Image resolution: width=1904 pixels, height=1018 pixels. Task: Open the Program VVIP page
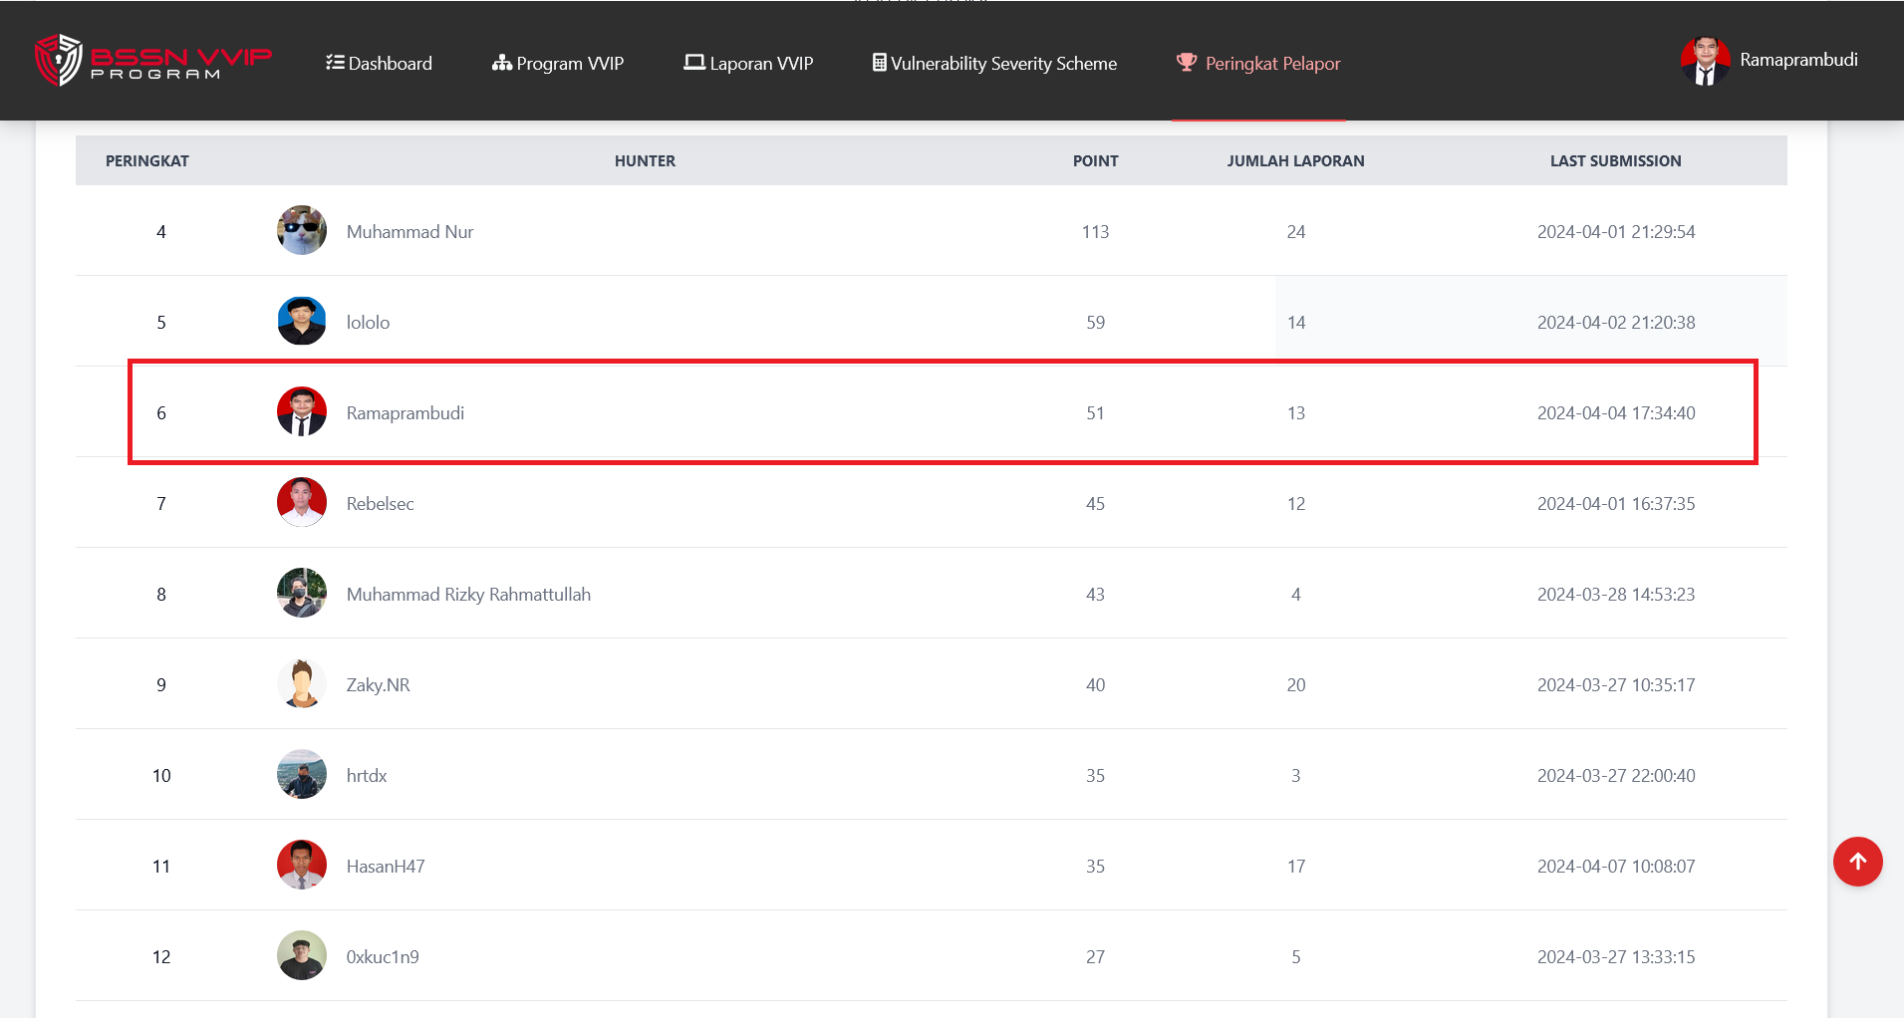click(x=558, y=63)
